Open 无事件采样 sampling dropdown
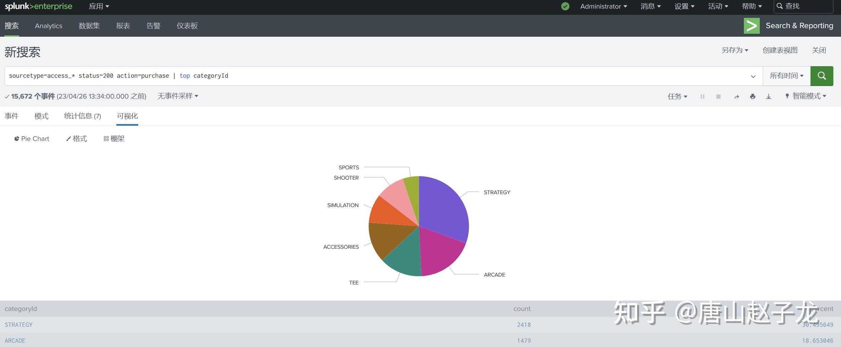 coord(178,96)
